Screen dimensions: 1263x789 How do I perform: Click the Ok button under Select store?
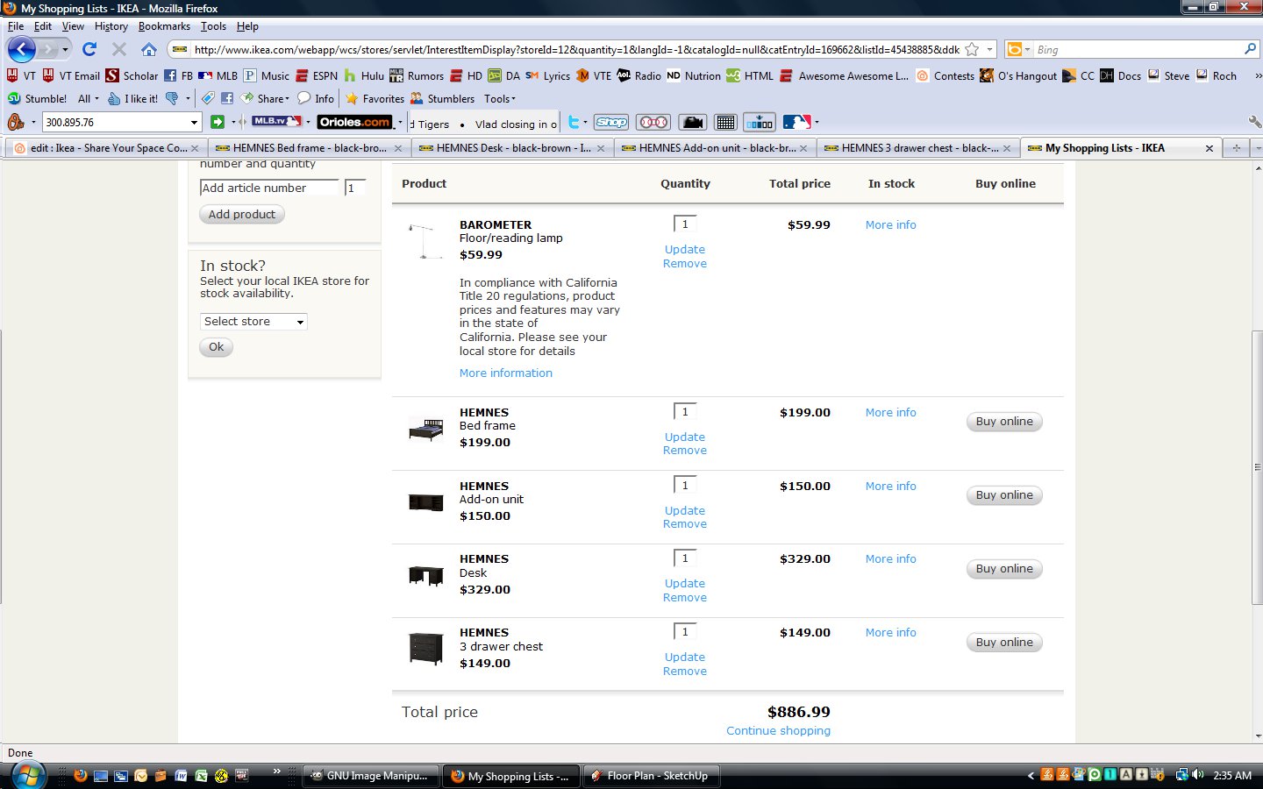tap(217, 347)
